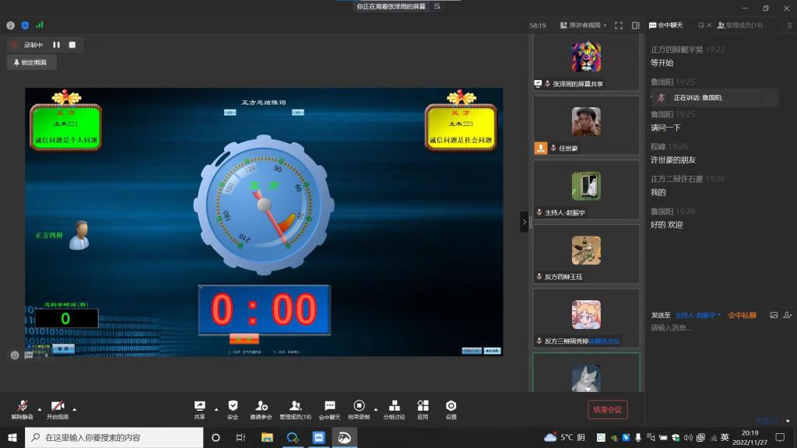Toggle 开启视频 camera on
The image size is (797, 448).
click(58, 407)
